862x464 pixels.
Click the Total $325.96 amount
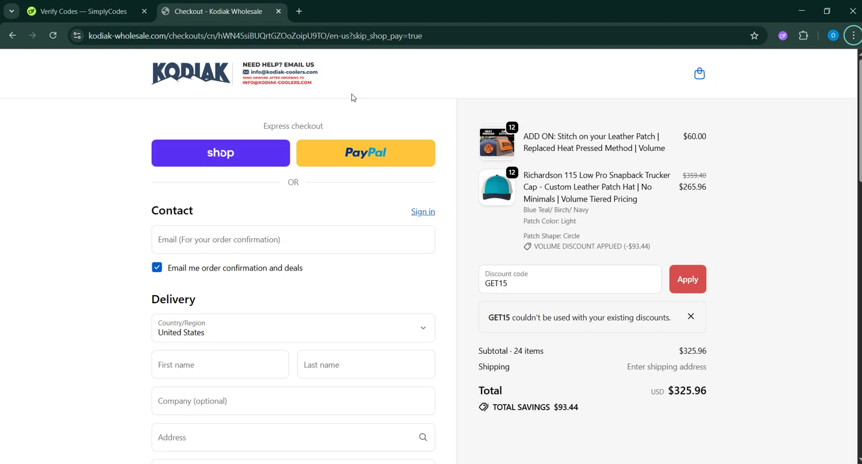[x=687, y=390]
